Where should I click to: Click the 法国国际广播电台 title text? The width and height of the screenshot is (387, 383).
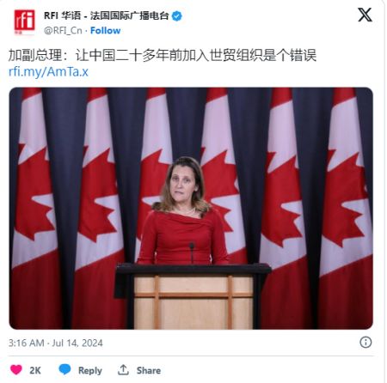coord(130,15)
